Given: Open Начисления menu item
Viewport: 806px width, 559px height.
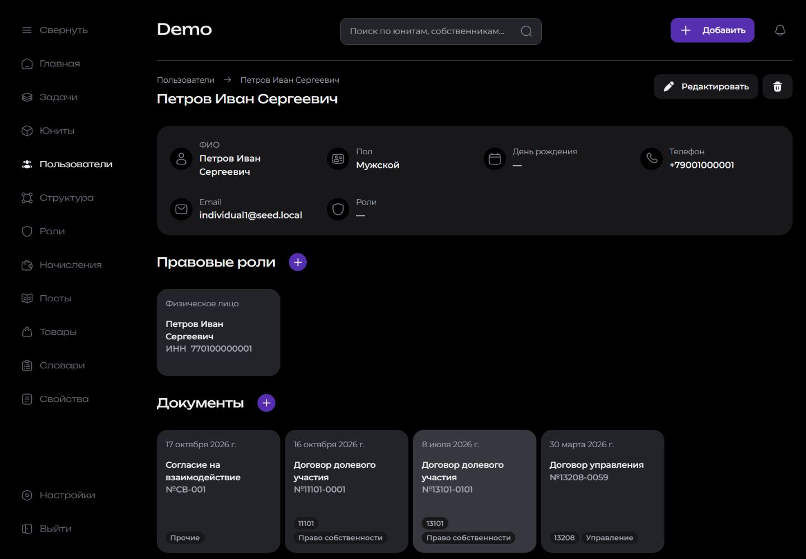Looking at the screenshot, I should (x=71, y=265).
